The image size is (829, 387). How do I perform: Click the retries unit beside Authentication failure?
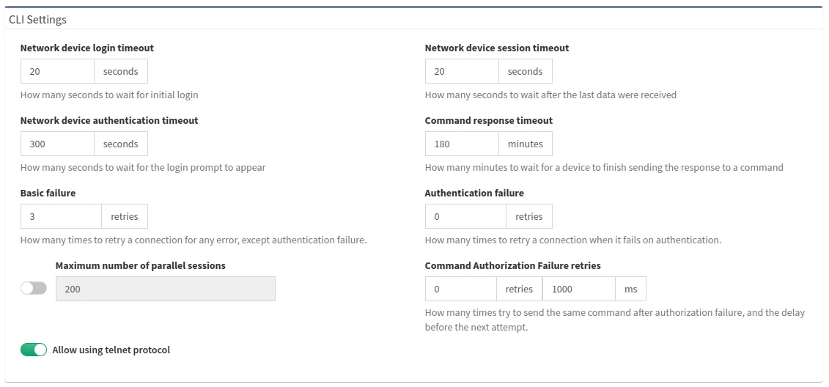tap(528, 217)
